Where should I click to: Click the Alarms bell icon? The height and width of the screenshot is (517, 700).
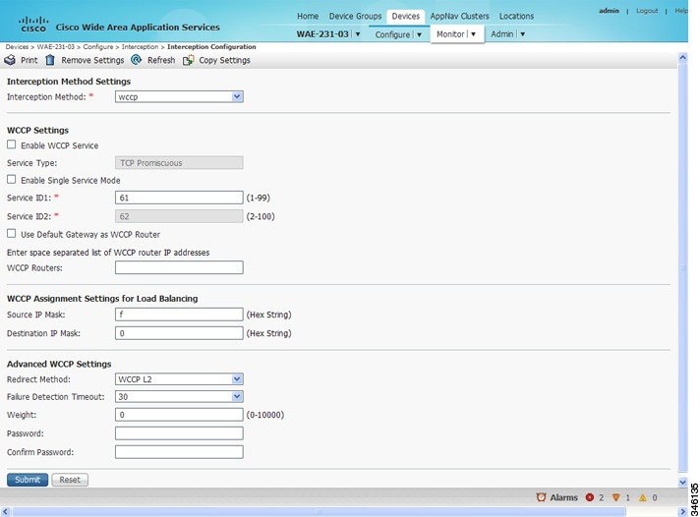click(x=541, y=497)
